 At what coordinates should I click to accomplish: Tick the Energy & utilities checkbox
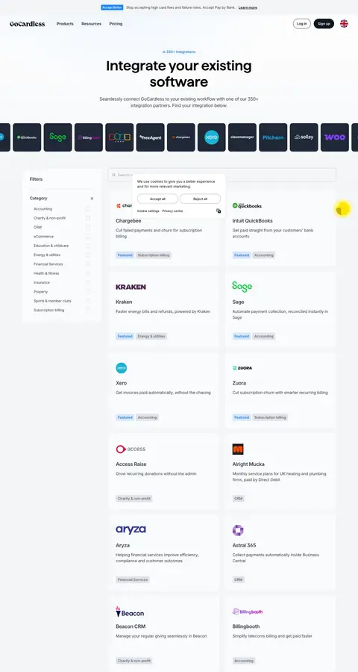(88, 255)
